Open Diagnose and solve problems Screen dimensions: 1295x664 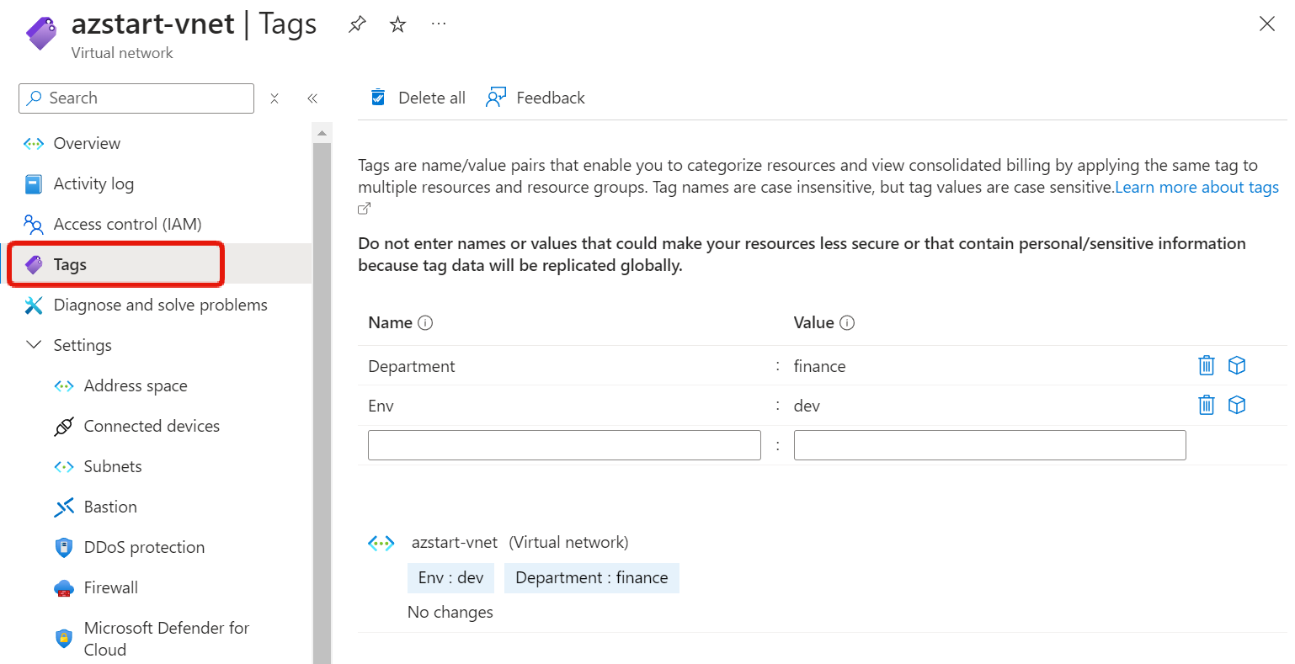click(x=160, y=305)
